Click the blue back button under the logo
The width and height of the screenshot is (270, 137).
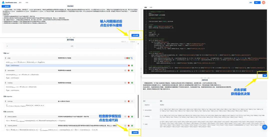pyautogui.click(x=6, y=6)
